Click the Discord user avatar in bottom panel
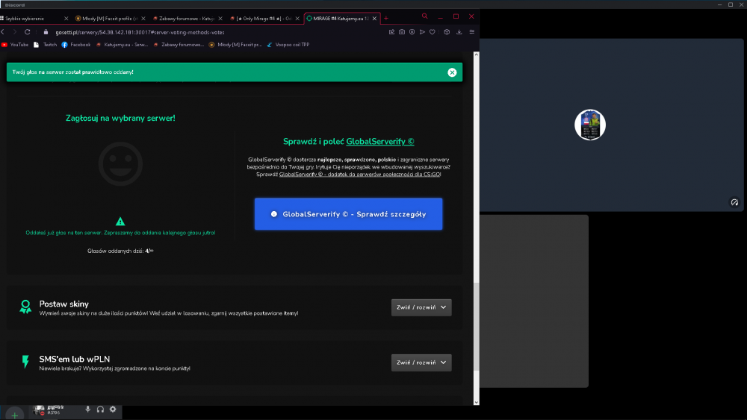 pyautogui.click(x=39, y=410)
